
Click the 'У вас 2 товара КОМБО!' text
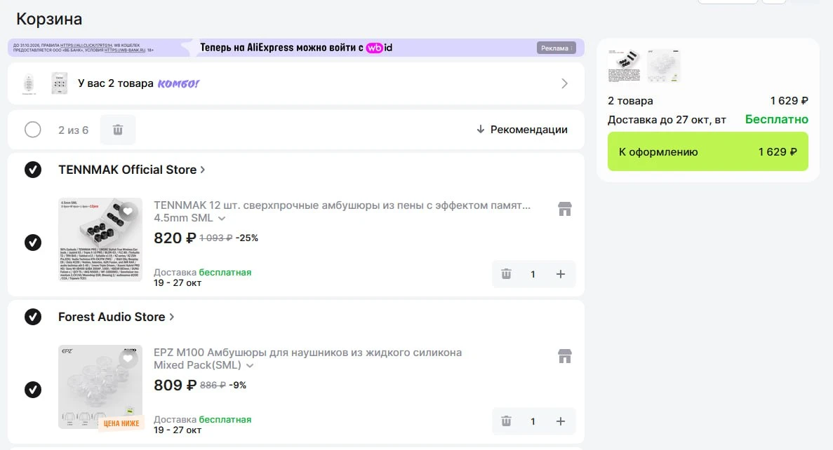point(138,83)
